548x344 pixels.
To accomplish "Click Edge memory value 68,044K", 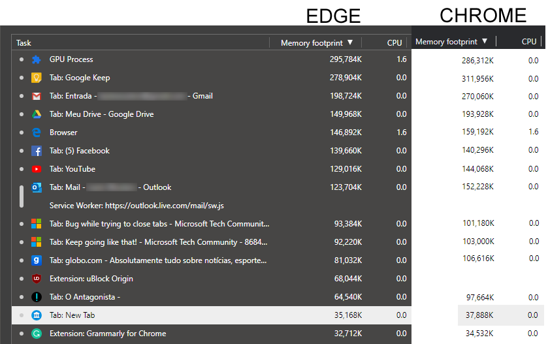I will [348, 279].
